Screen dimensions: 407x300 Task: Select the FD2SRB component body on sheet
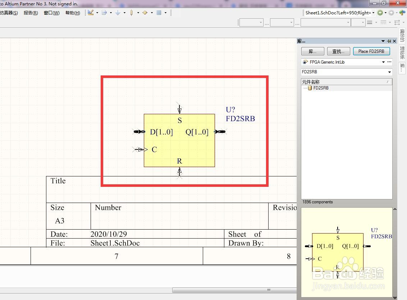point(179,140)
